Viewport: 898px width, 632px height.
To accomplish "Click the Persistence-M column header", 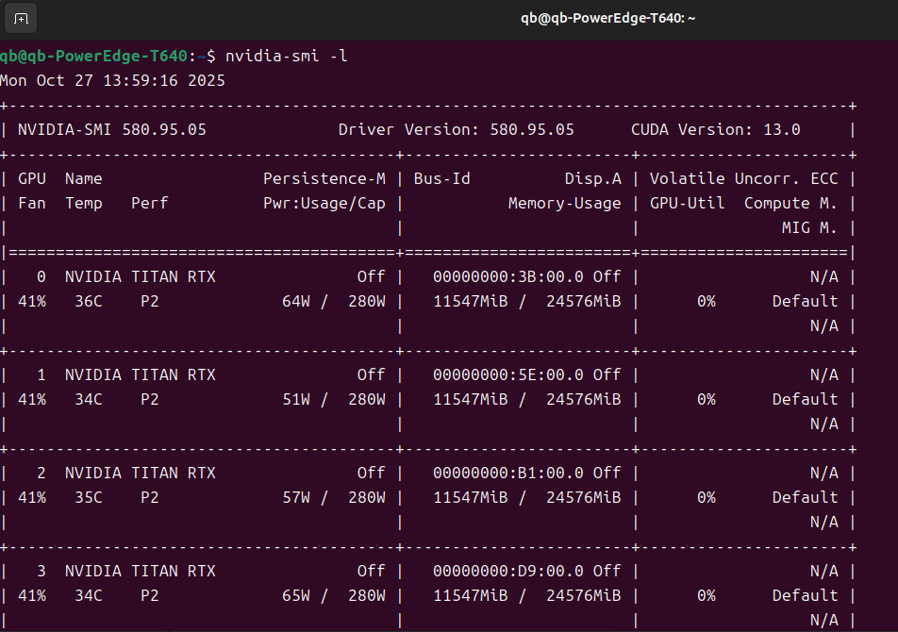I will pyautogui.click(x=324, y=178).
